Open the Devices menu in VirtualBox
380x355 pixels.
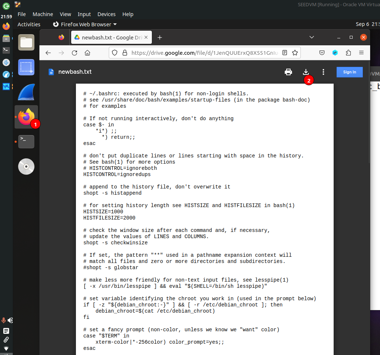pyautogui.click(x=107, y=14)
